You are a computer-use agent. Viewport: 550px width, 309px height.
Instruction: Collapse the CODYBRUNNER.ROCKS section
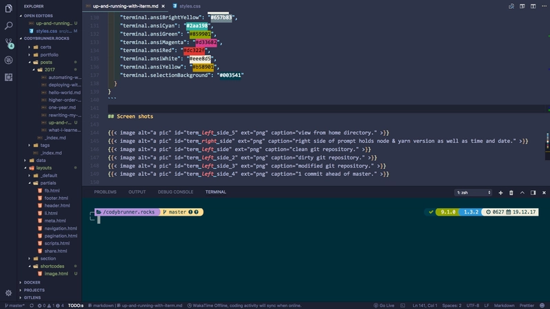(x=46, y=38)
